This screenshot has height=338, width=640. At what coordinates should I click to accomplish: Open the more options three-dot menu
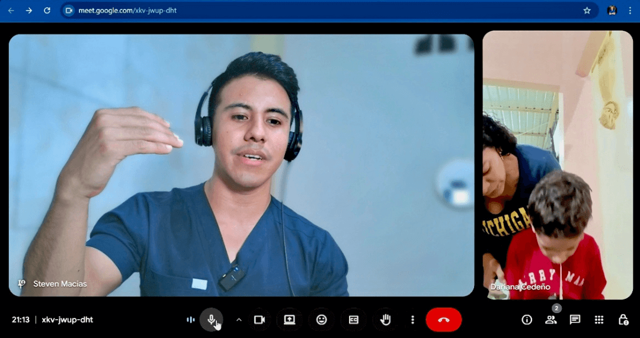pos(412,320)
